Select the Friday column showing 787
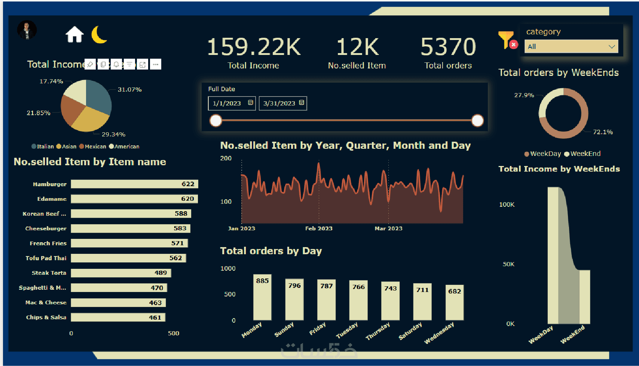The width and height of the screenshot is (639, 366). coord(326,300)
